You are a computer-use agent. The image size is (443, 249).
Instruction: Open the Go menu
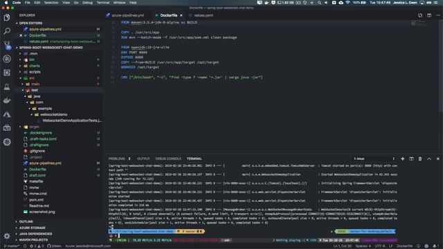tap(76, 3)
